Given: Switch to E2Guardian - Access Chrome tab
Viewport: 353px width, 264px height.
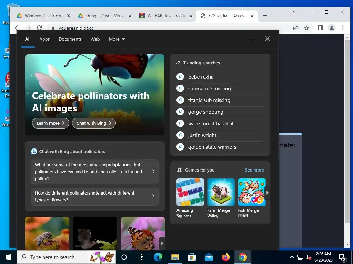Looking at the screenshot, I should click(x=227, y=16).
